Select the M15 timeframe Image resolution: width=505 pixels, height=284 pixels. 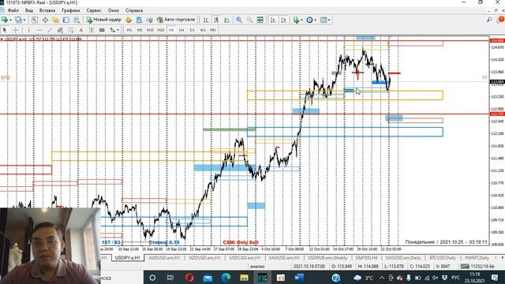(x=150, y=30)
